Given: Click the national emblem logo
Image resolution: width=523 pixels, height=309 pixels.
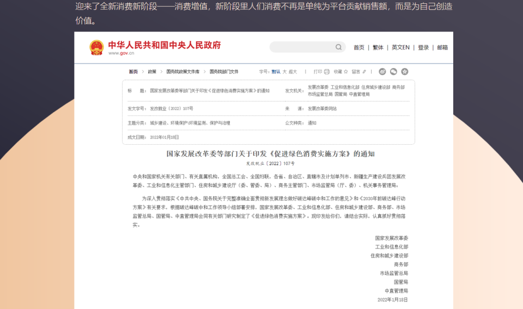Looking at the screenshot, I should [x=96, y=48].
